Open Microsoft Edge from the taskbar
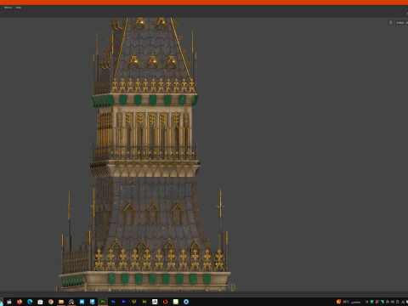This screenshot has height=306, width=408. coord(30,302)
